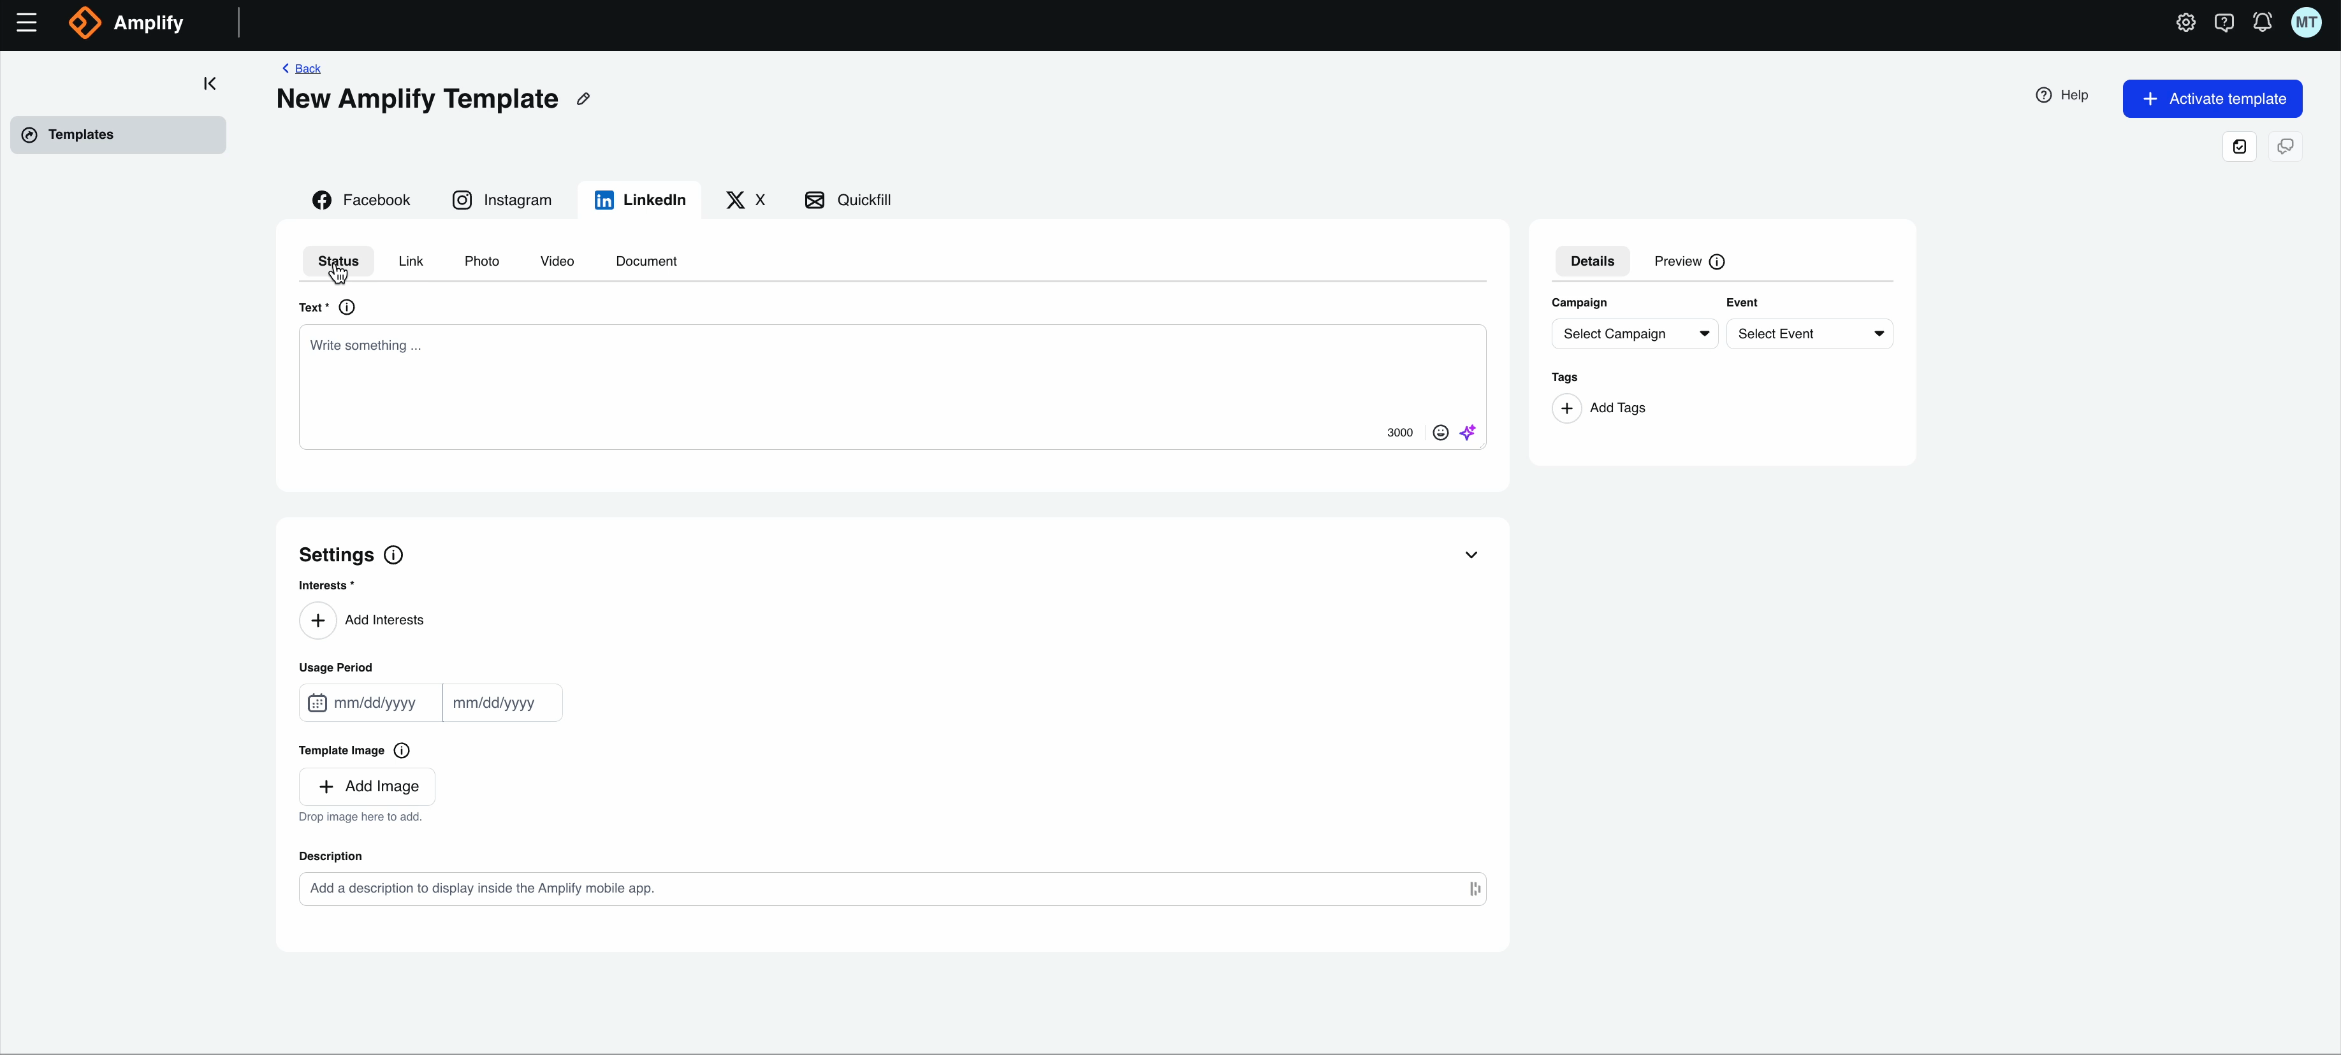Viewport: 2341px width, 1055px height.
Task: Focus the Usage Period end date field
Action: 502,703
